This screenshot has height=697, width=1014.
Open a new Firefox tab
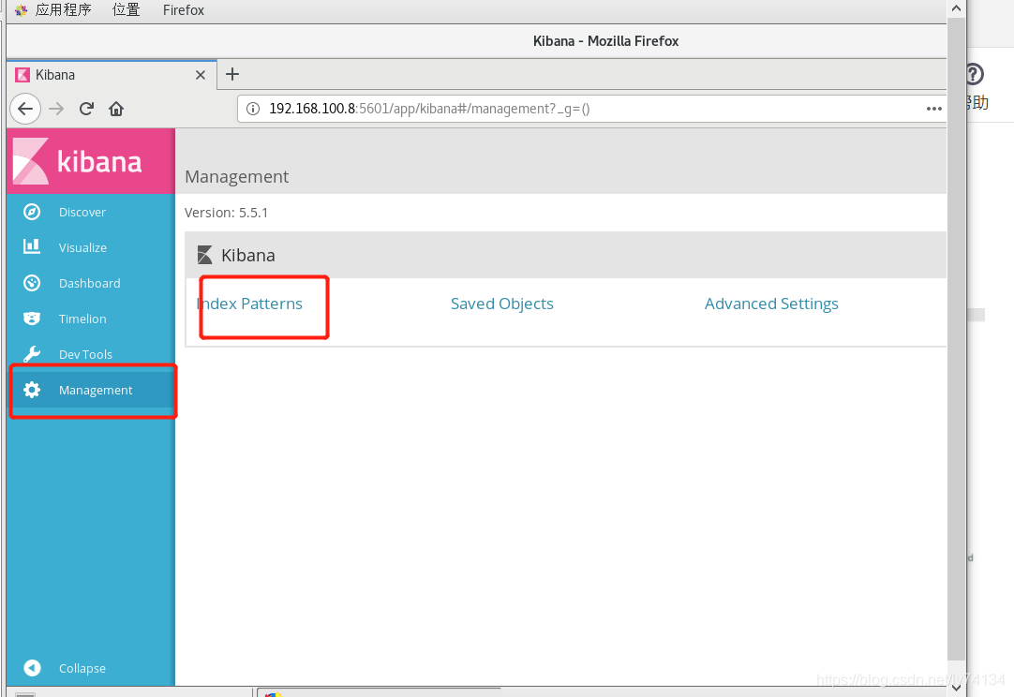[232, 74]
